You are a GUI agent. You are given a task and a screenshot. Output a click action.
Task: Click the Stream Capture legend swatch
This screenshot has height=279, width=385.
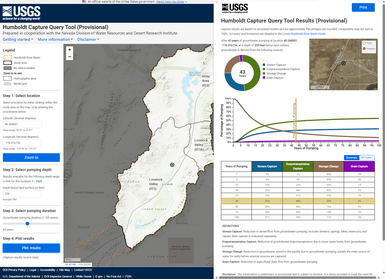pos(264,65)
